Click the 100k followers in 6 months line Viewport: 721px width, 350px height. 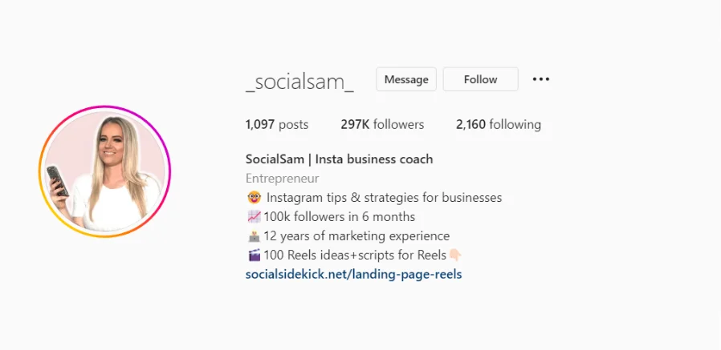tap(340, 216)
